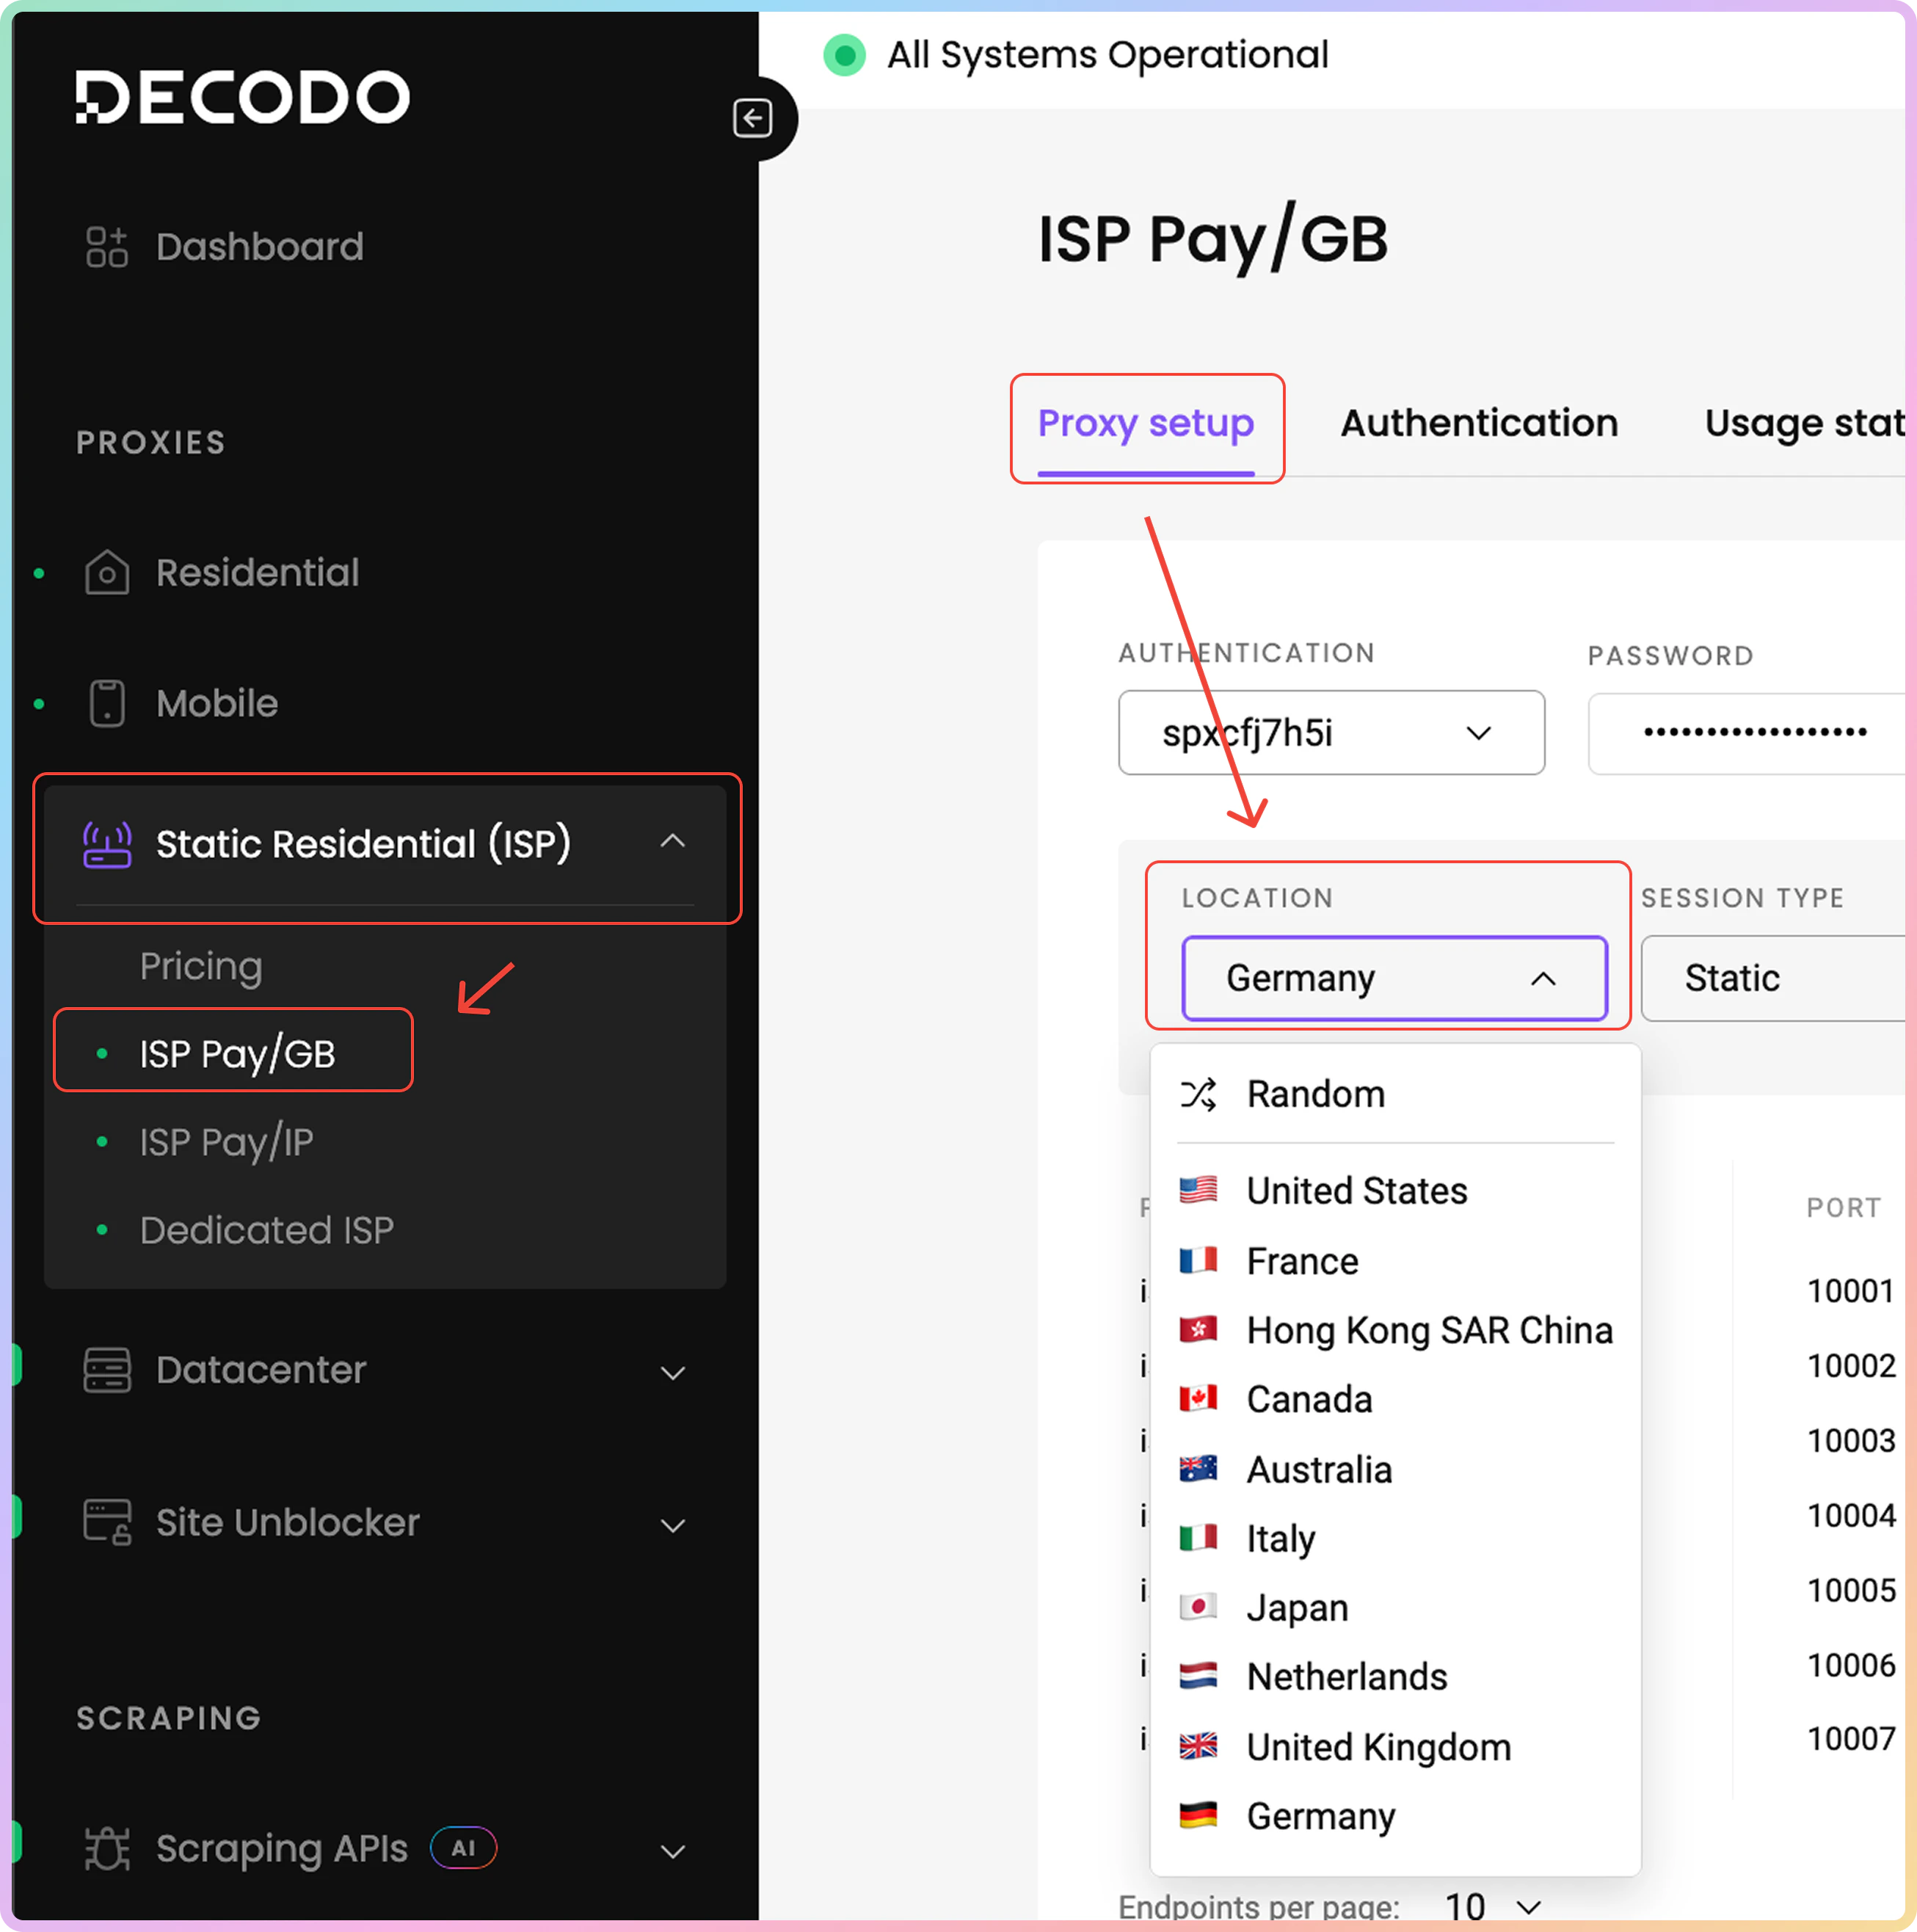
Task: Expand the Datacenter menu chevron
Action: tap(672, 1372)
